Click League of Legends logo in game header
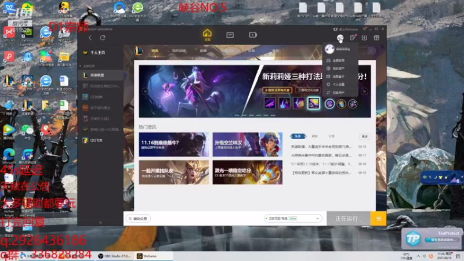 point(138,51)
